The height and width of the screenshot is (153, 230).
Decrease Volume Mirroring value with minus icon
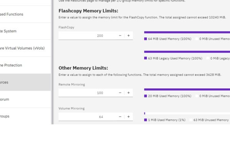click(120, 117)
